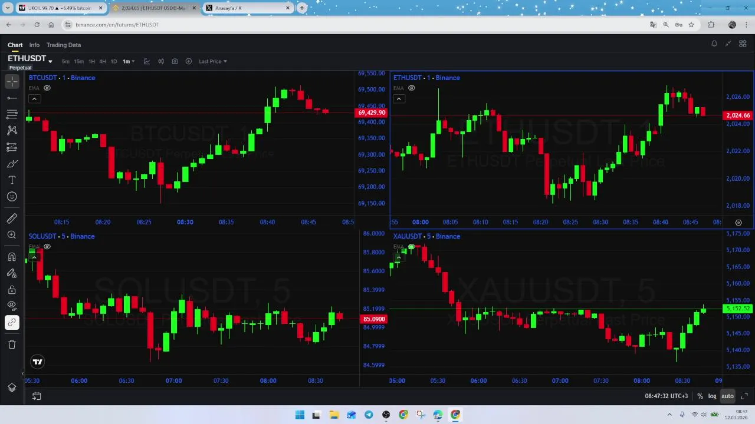Open the Fibonacci retracement tool
755x424 pixels.
(x=12, y=114)
